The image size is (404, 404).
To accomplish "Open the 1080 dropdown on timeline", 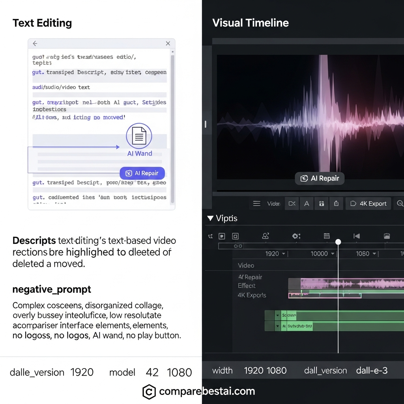I will coord(366,254).
